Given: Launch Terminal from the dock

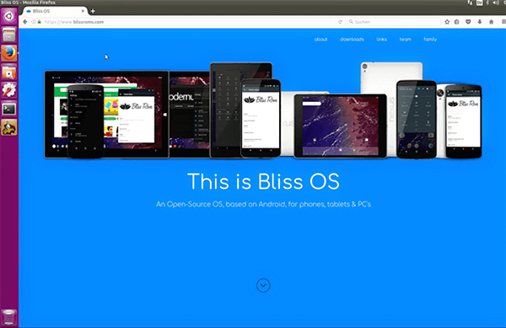Looking at the screenshot, I should tap(9, 109).
